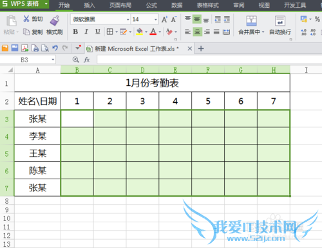The height and width of the screenshot is (248, 322).
Task: Open the font size 14 dropdown
Action: (156, 19)
